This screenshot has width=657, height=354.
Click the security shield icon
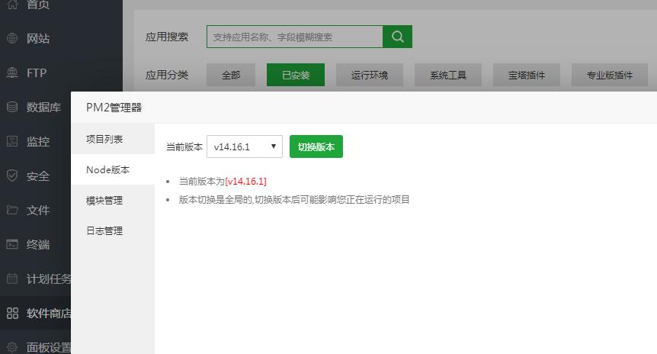pos(12,176)
